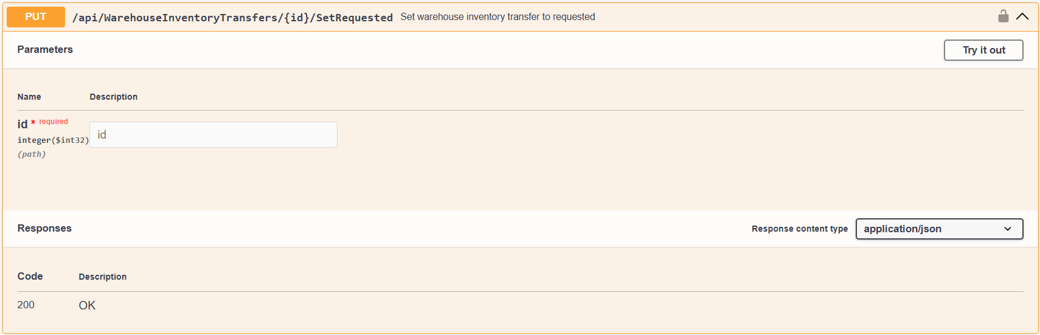
Task: Focus the id parameter input field
Action: click(213, 134)
